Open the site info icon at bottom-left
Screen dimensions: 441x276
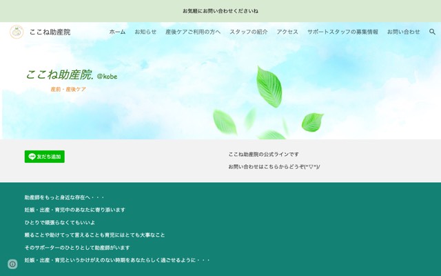12,264
